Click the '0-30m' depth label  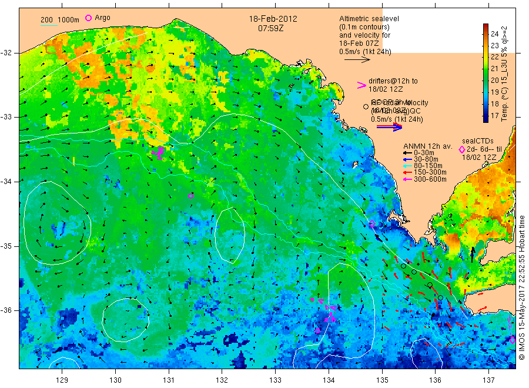[x=424, y=153]
